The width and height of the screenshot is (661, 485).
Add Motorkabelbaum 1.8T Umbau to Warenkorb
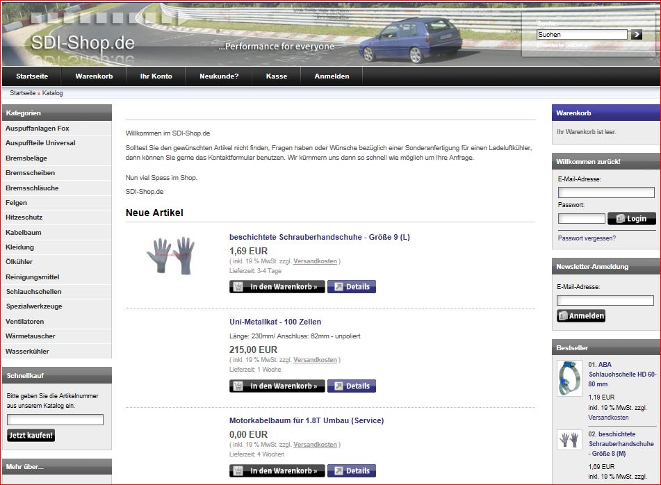coord(277,470)
